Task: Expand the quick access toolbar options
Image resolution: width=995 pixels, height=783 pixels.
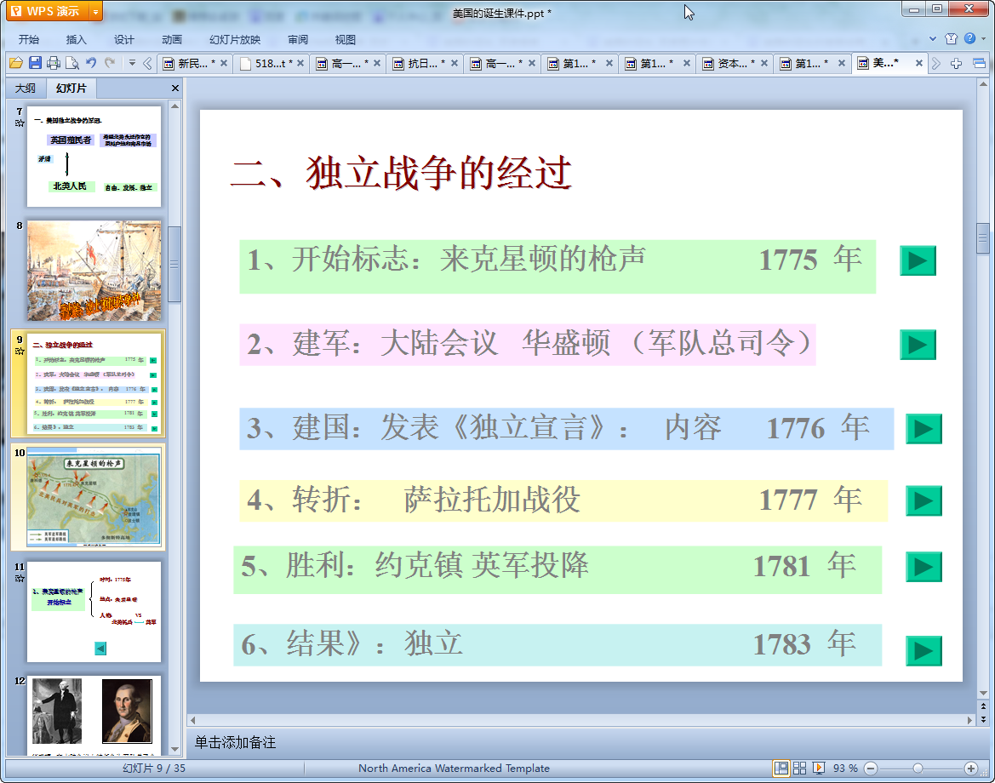Action: coord(132,63)
